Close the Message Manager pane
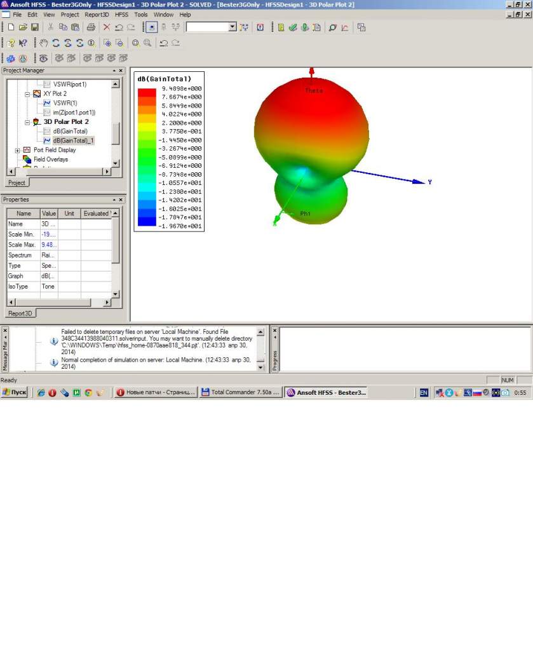 5,331
